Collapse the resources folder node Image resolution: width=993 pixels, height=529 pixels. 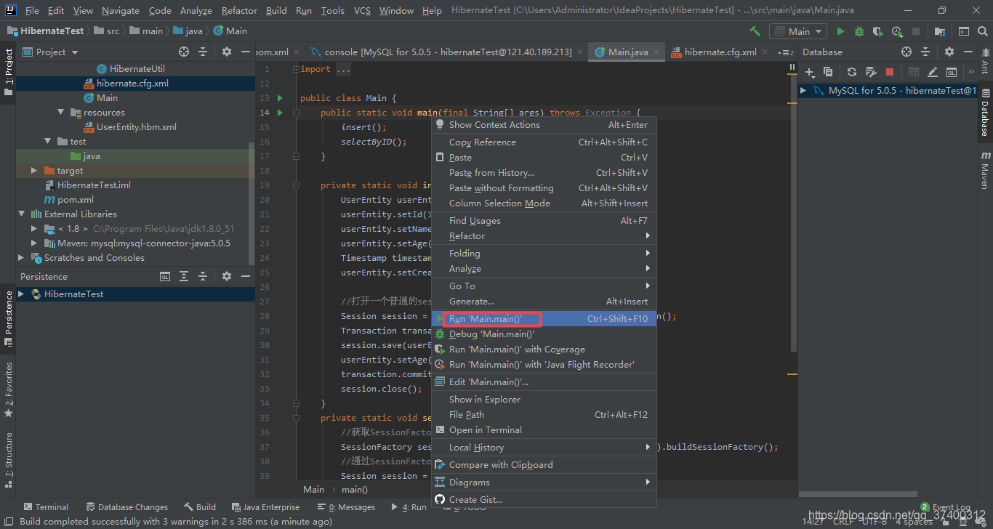pyautogui.click(x=61, y=113)
